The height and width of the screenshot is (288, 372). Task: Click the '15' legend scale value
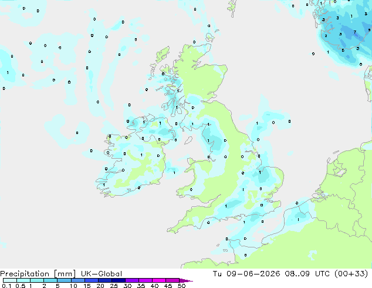click(x=87, y=286)
